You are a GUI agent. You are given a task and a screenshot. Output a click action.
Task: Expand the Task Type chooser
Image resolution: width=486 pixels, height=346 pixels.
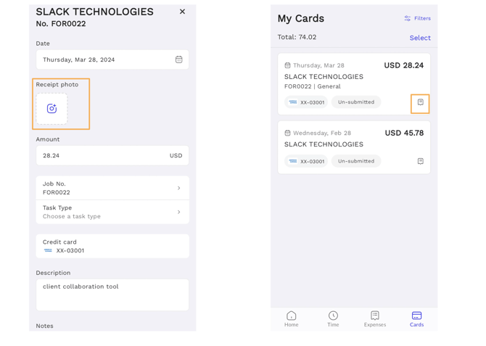click(112, 212)
